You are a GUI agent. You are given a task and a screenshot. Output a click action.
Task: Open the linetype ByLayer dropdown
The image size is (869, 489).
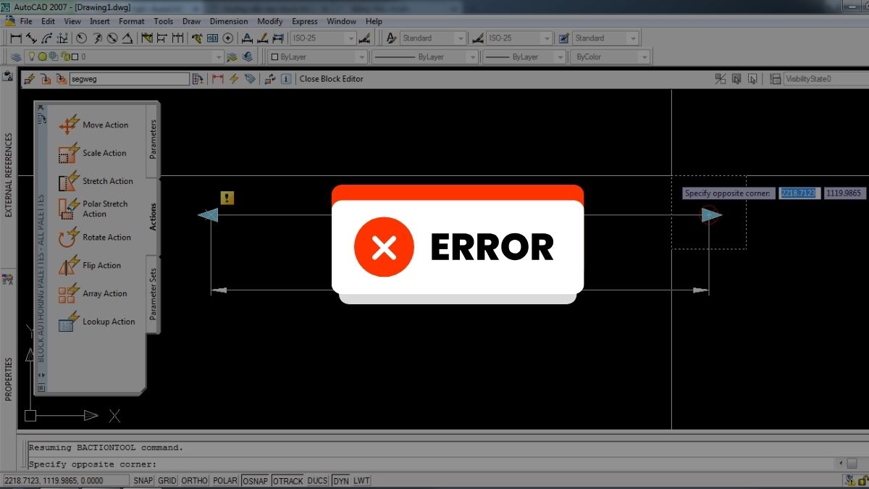[x=425, y=57]
